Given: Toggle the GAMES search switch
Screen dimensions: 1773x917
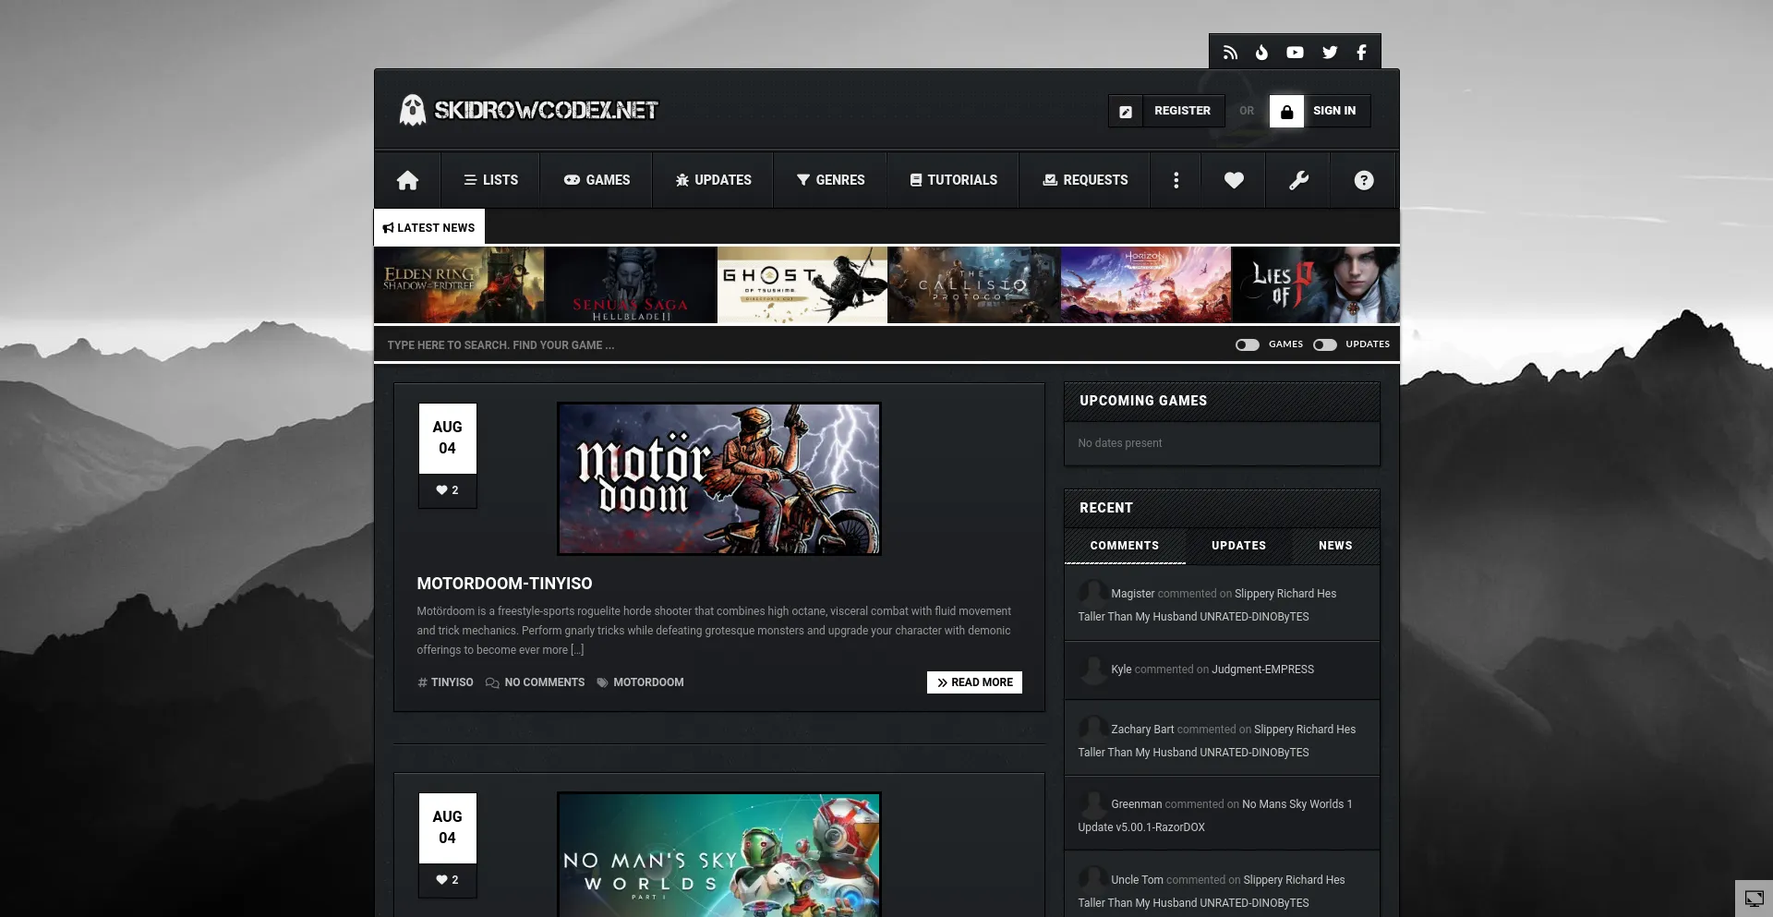Looking at the screenshot, I should tap(1248, 344).
